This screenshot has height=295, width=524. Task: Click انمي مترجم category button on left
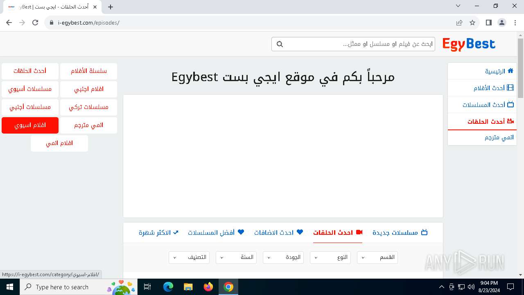pyautogui.click(x=89, y=125)
